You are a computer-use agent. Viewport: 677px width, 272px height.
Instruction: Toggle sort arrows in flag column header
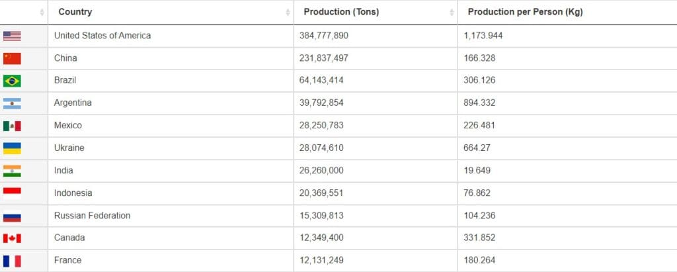point(42,13)
